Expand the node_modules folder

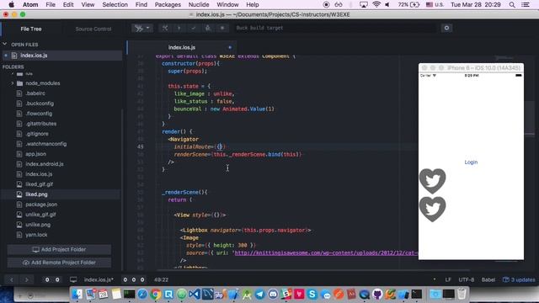pyautogui.click(x=13, y=83)
